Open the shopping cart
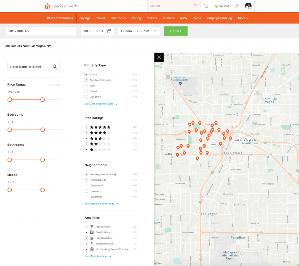 206,6
